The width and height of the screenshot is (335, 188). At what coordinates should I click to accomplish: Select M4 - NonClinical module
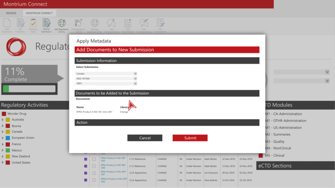(278, 148)
